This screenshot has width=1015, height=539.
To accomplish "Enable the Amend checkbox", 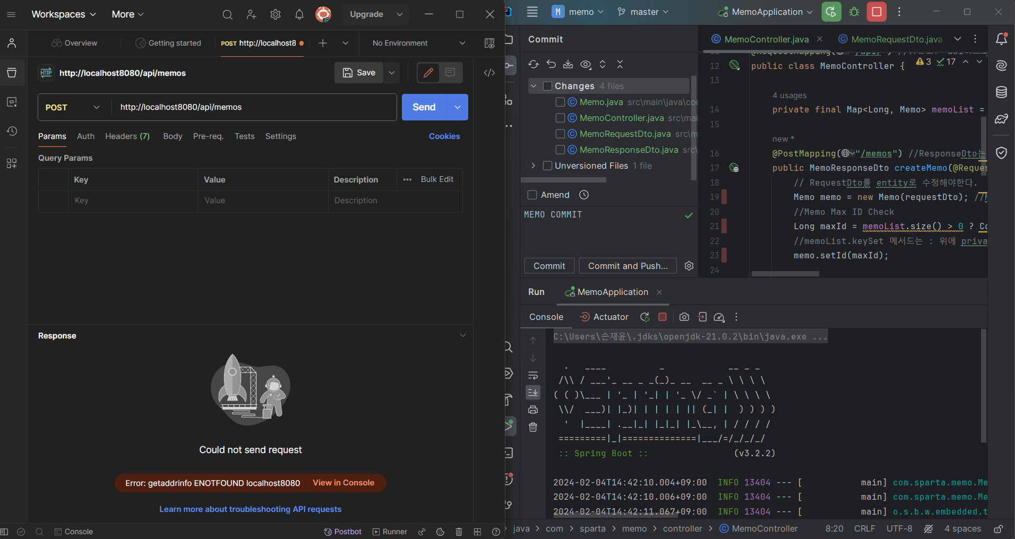I will click(532, 195).
